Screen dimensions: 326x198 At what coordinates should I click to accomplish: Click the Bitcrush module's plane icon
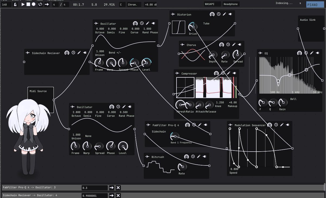tap(147, 157)
